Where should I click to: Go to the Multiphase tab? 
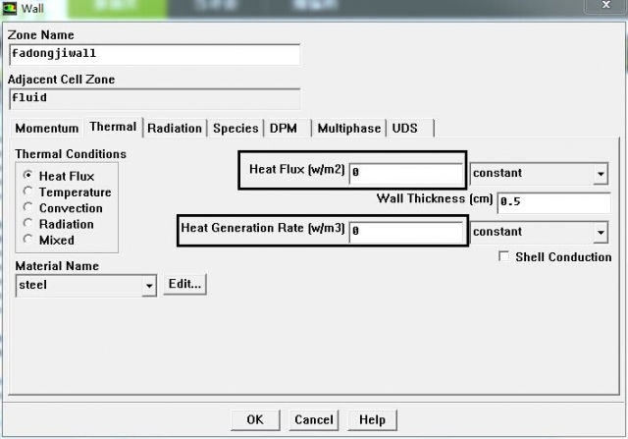point(349,129)
